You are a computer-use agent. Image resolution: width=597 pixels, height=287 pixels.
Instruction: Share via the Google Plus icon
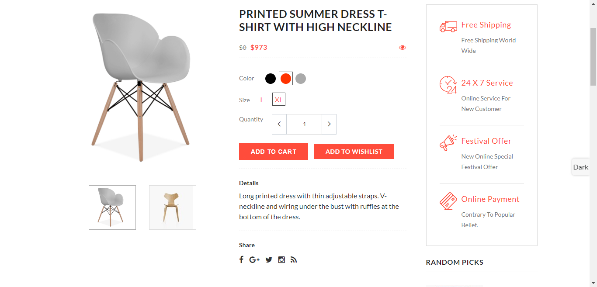pos(254,260)
